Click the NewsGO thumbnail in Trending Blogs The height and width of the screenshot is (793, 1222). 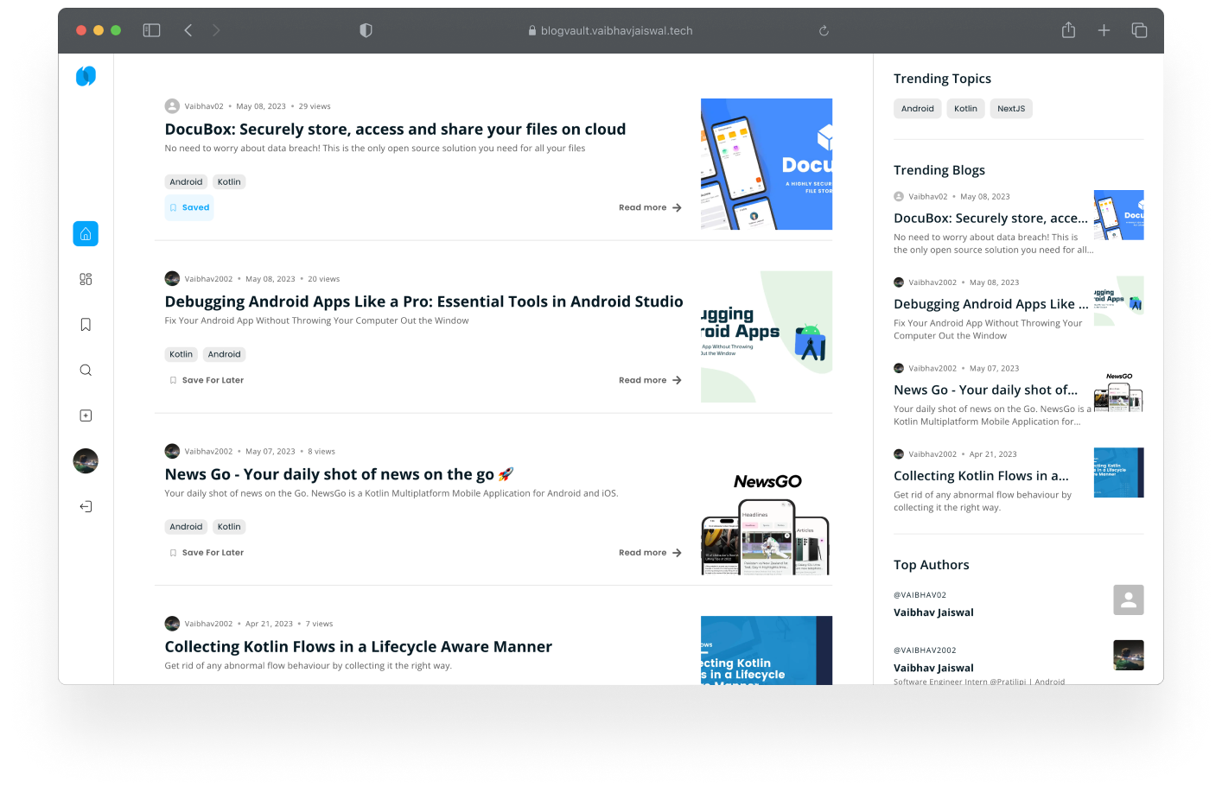1119,387
